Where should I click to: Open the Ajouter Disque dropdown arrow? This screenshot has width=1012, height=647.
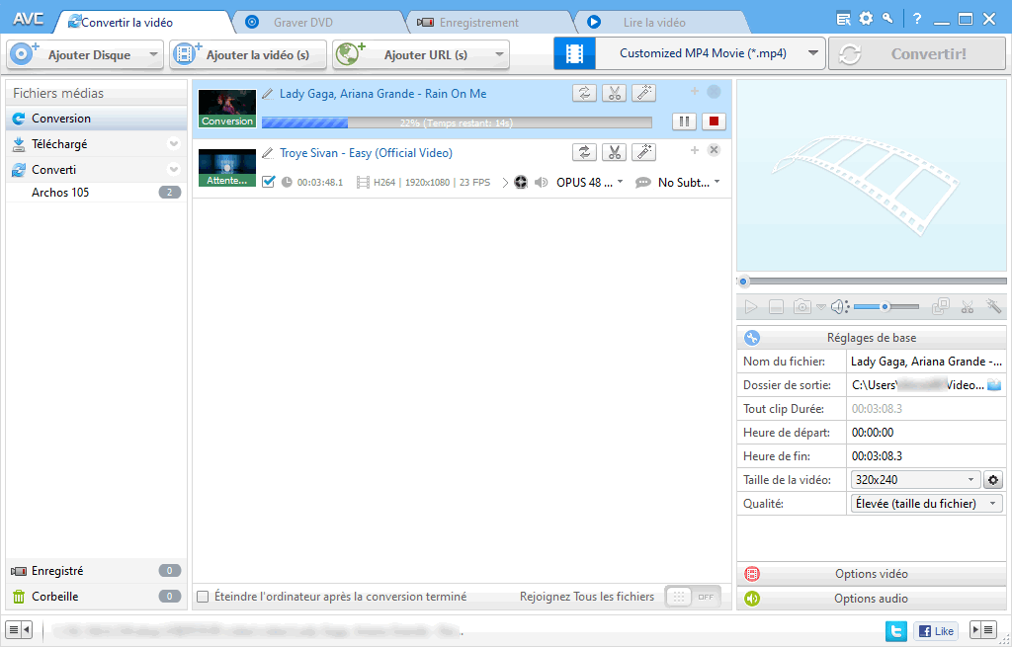153,55
